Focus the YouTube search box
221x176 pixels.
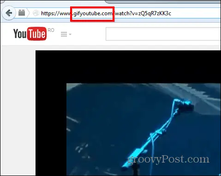click(x=163, y=34)
